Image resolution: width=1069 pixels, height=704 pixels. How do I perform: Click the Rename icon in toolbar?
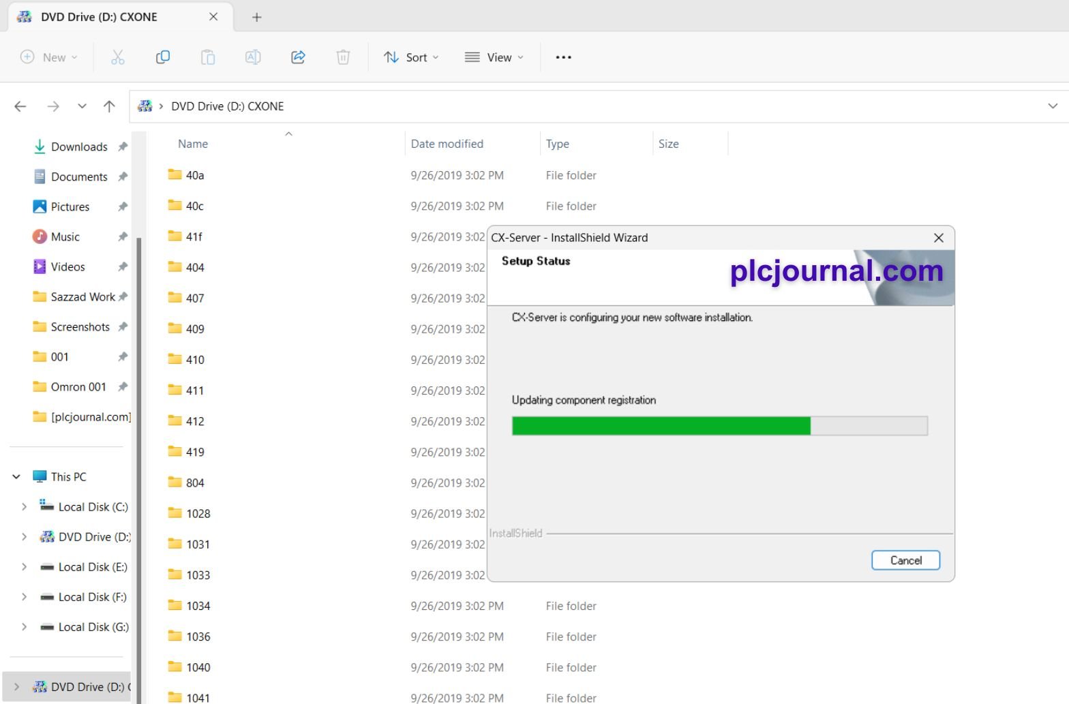(x=253, y=57)
